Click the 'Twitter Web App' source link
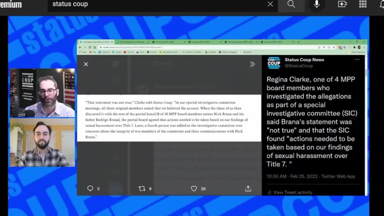 click(338, 176)
